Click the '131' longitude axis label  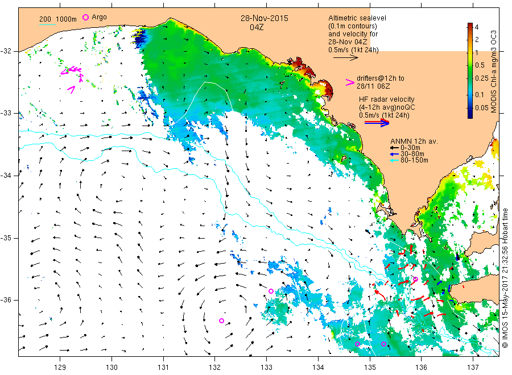[x=163, y=368]
